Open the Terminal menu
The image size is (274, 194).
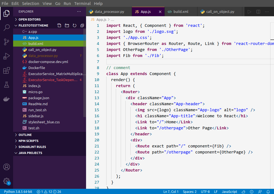pos(83,4)
